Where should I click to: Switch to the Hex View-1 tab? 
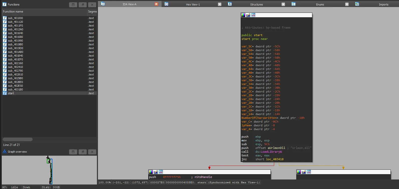tap(193, 5)
